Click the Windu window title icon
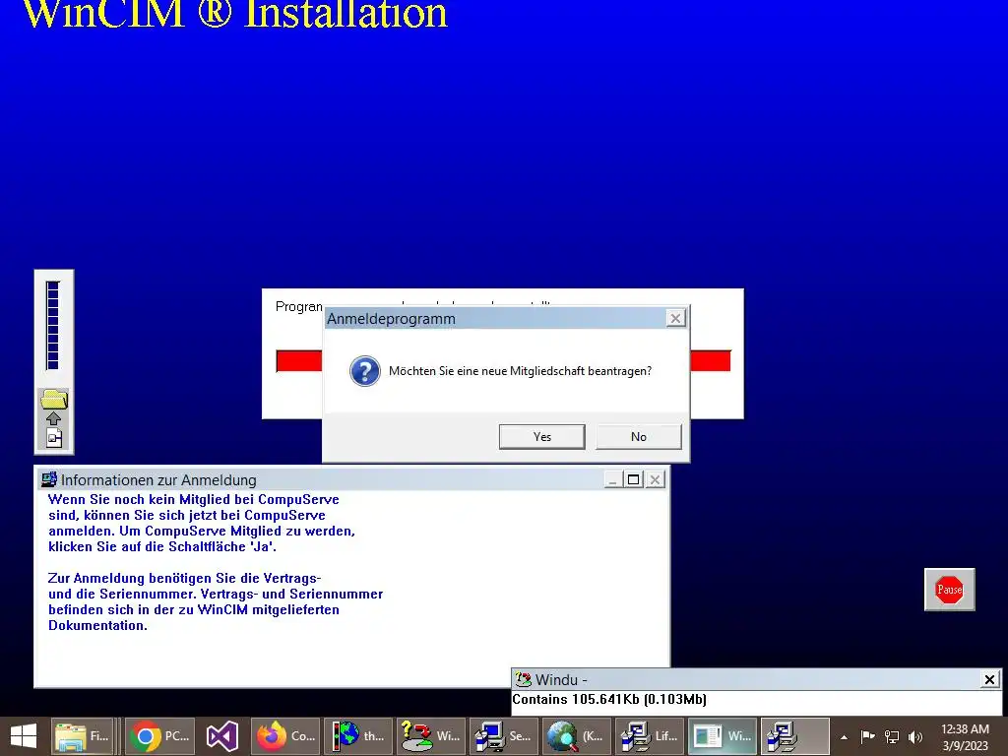The image size is (1008, 756). pos(523,679)
